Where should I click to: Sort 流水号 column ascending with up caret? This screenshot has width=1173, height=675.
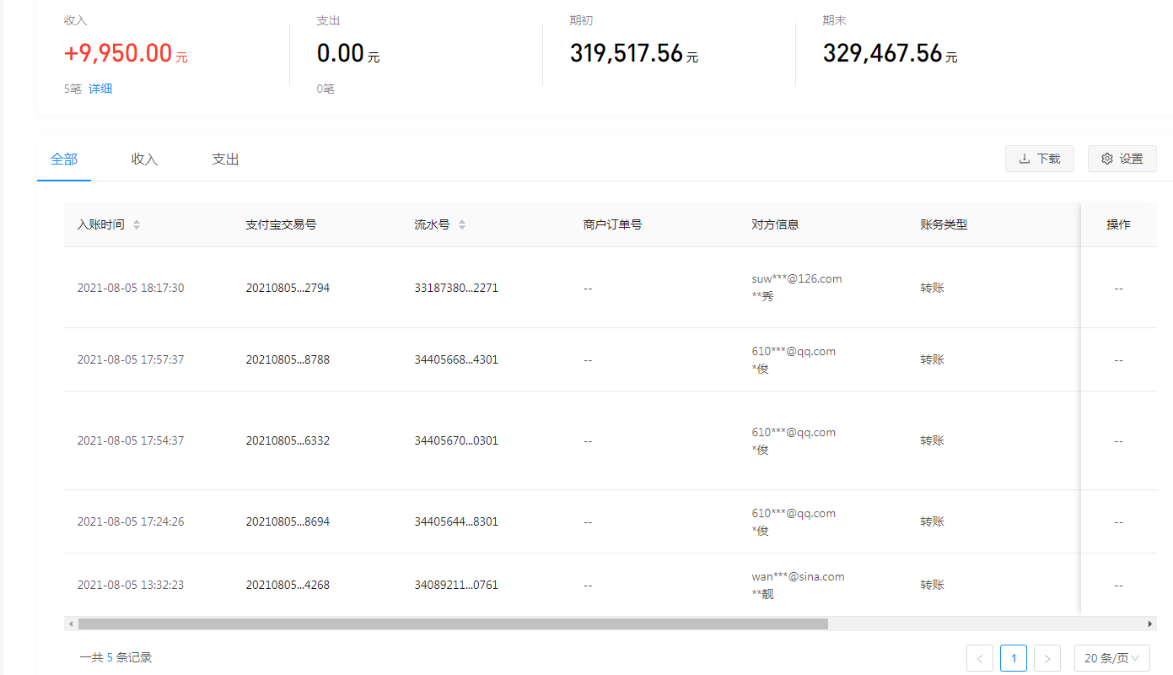(462, 220)
